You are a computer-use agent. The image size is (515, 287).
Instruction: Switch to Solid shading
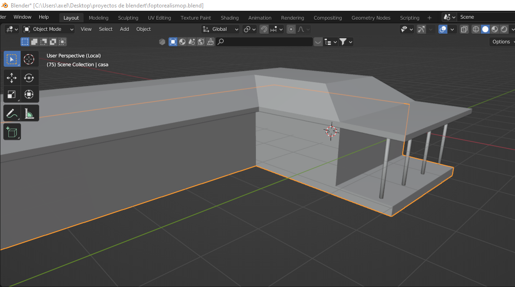pyautogui.click(x=485, y=29)
